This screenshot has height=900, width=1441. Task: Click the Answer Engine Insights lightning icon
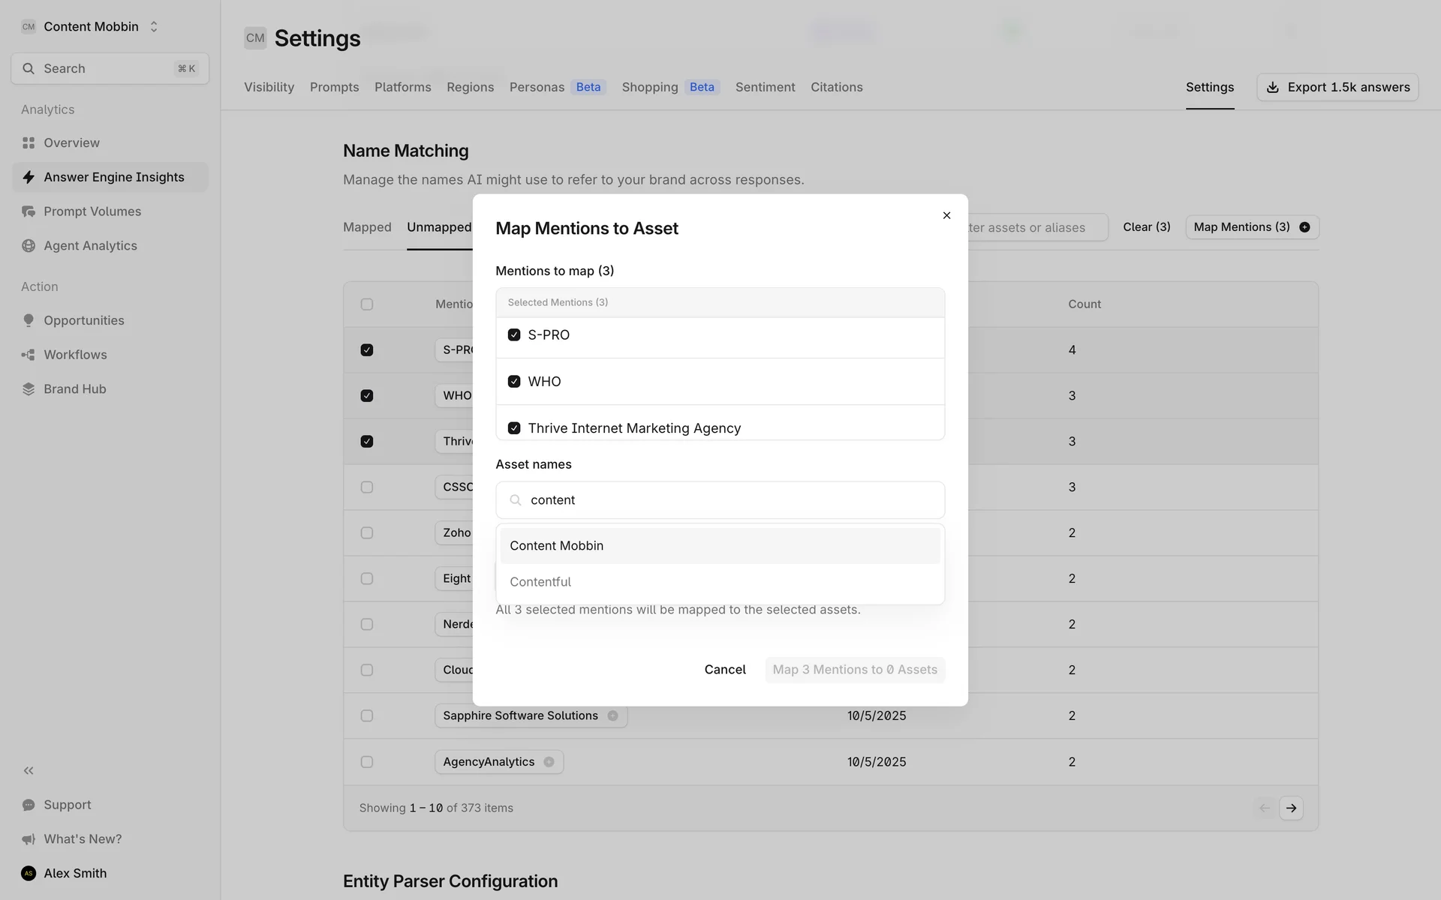coord(29,177)
